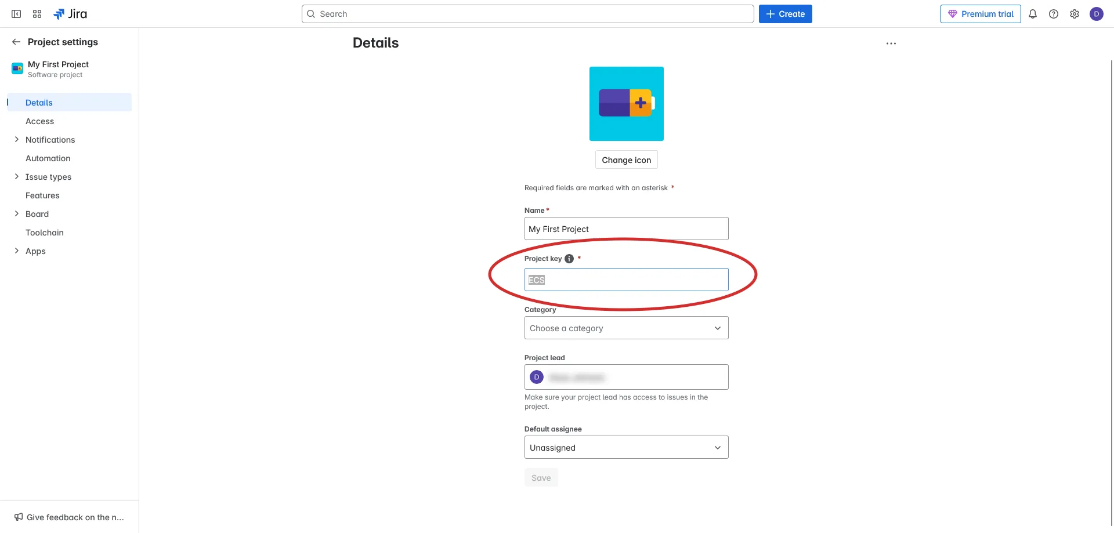Screen dimensions: 1114x533
Task: Click into the project Name field
Action: click(x=626, y=229)
